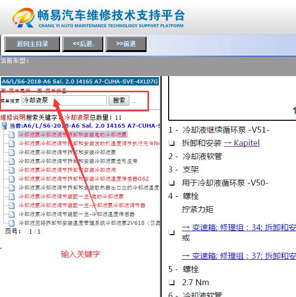296x297 pixels.
Task: Click the document icon beside 拆卸和安装电动冷却液泵
Action: click(x=12, y=135)
